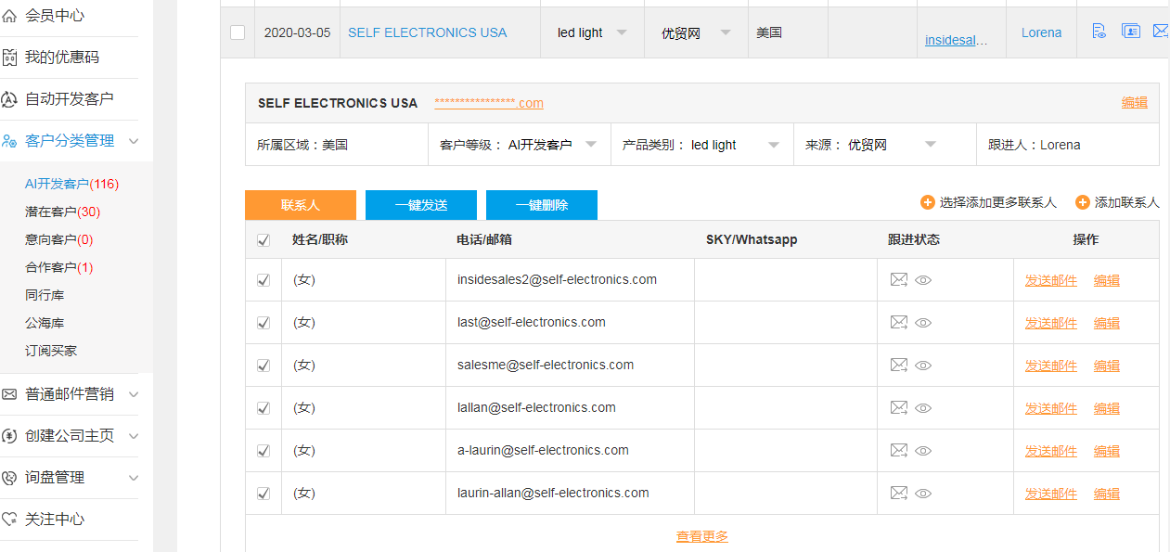Click the mail status icon for a-laurin@self-electronics.com

click(899, 450)
